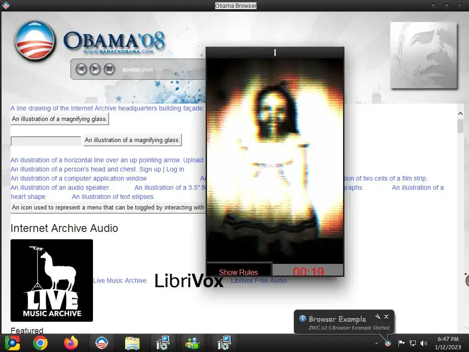Click the Obama tray icon in system tray
469x352 pixels.
[x=388, y=343]
